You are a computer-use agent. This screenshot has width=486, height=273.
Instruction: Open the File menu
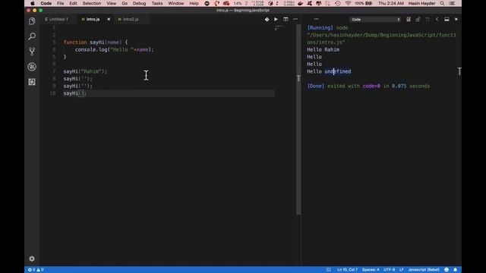point(61,3)
